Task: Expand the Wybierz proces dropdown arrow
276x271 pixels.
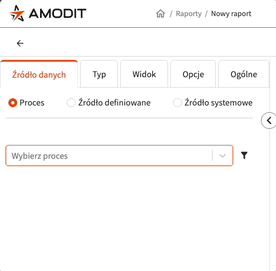Action: [223, 155]
